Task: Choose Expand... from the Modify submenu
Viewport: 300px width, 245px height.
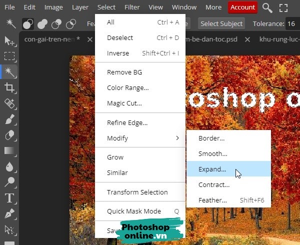Action: [x=212, y=169]
